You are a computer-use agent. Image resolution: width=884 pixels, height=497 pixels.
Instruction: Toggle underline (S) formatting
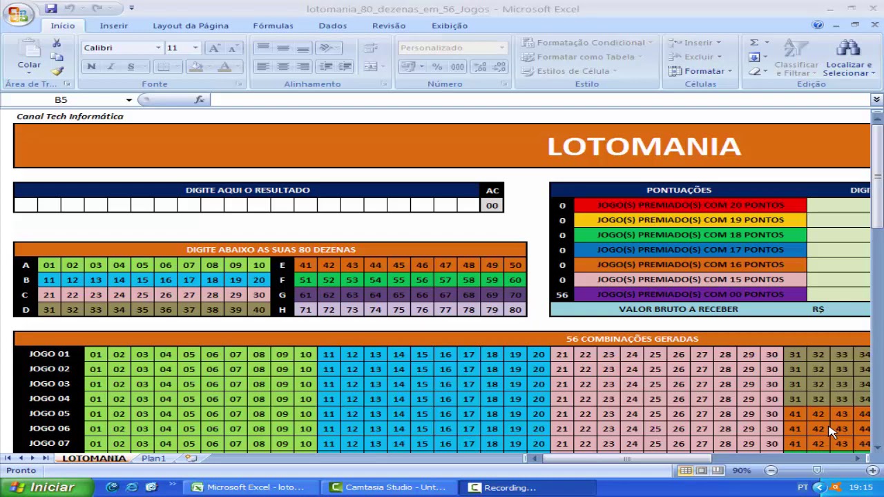(x=131, y=67)
